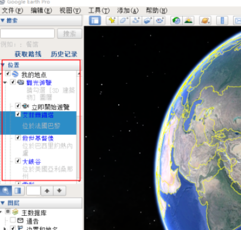Toggle the 大峡谷 checkbox
This screenshot has height=230, width=241.
tap(18, 160)
